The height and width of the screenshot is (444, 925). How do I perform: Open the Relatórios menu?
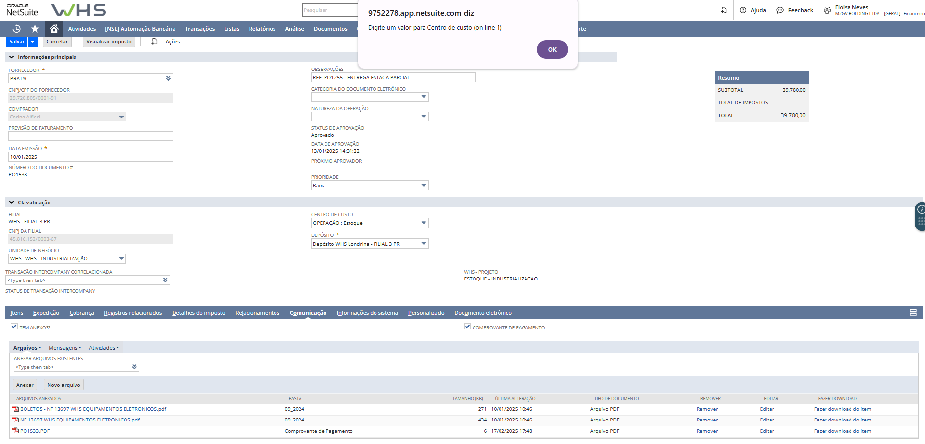pos(262,29)
